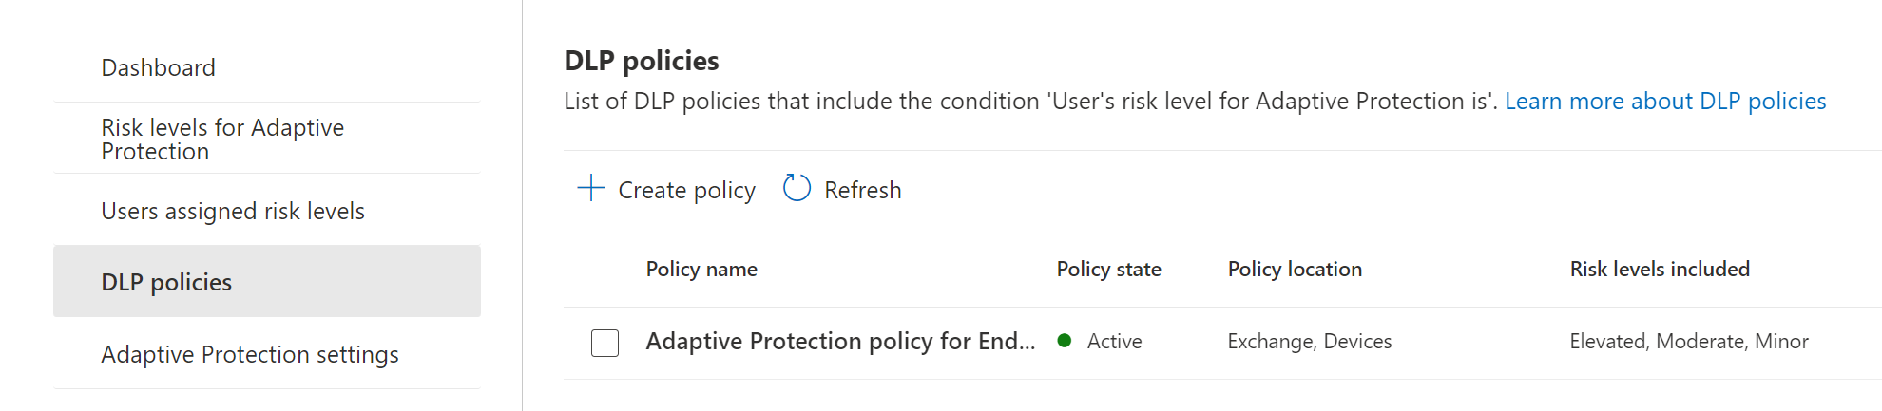
Task: Select DLP policies in the sidebar
Action: 166,282
